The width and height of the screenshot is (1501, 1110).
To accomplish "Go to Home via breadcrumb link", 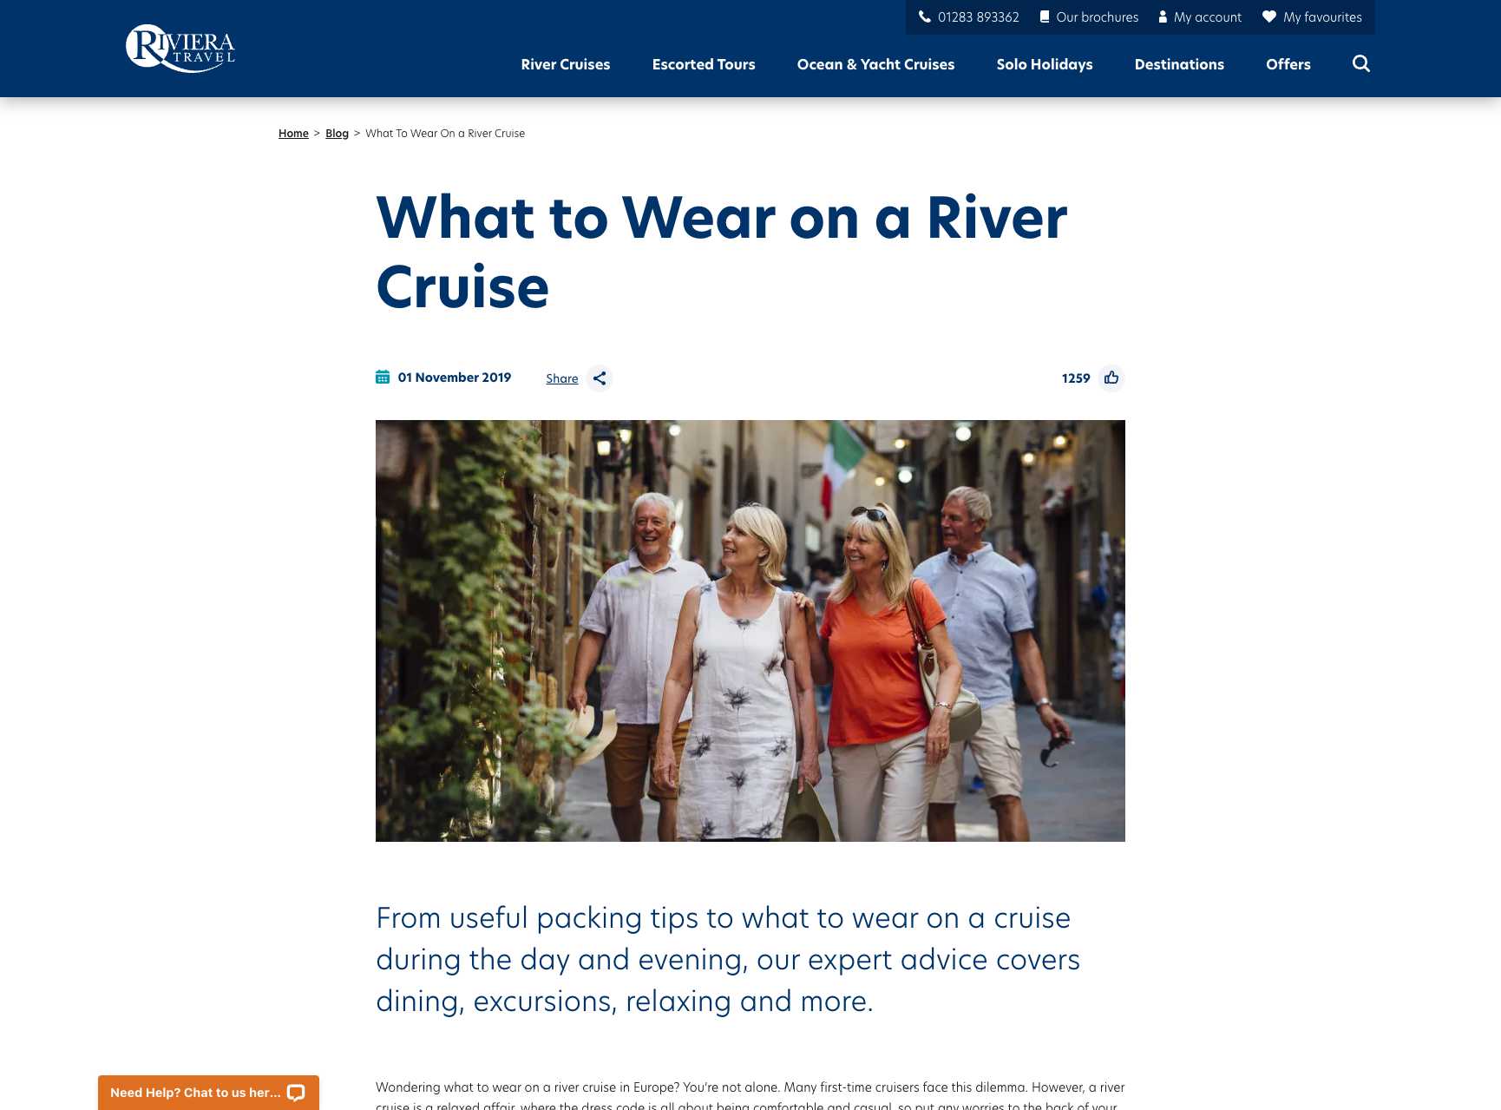I will tap(293, 133).
